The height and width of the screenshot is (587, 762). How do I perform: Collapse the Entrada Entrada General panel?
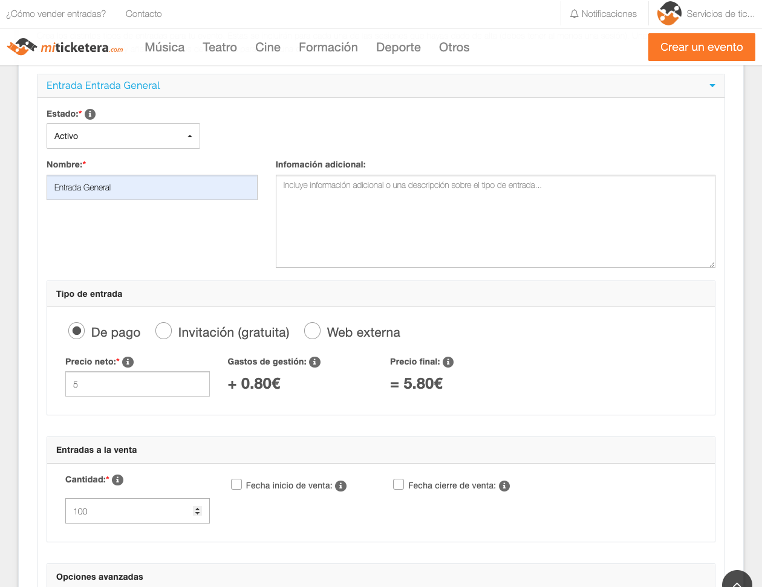[712, 86]
